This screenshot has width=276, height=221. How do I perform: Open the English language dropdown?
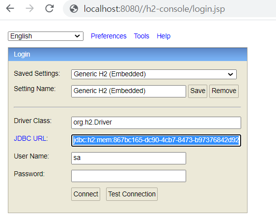[46, 36]
